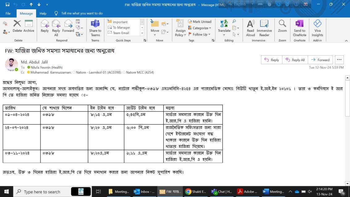Click Forward in ribbon Respond group
Viewport: 350px width, 197px height.
(68, 26)
